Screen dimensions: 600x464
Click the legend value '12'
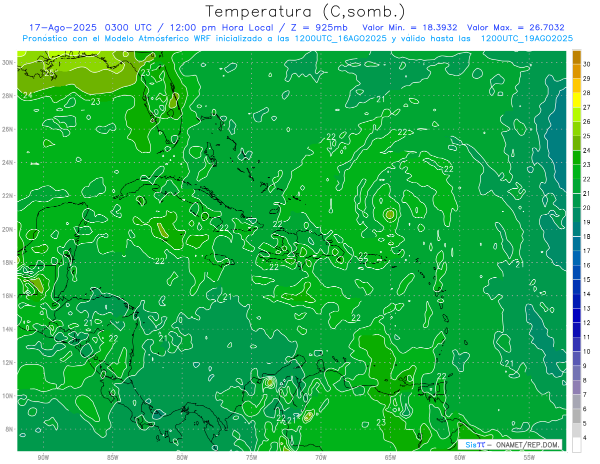click(587, 323)
